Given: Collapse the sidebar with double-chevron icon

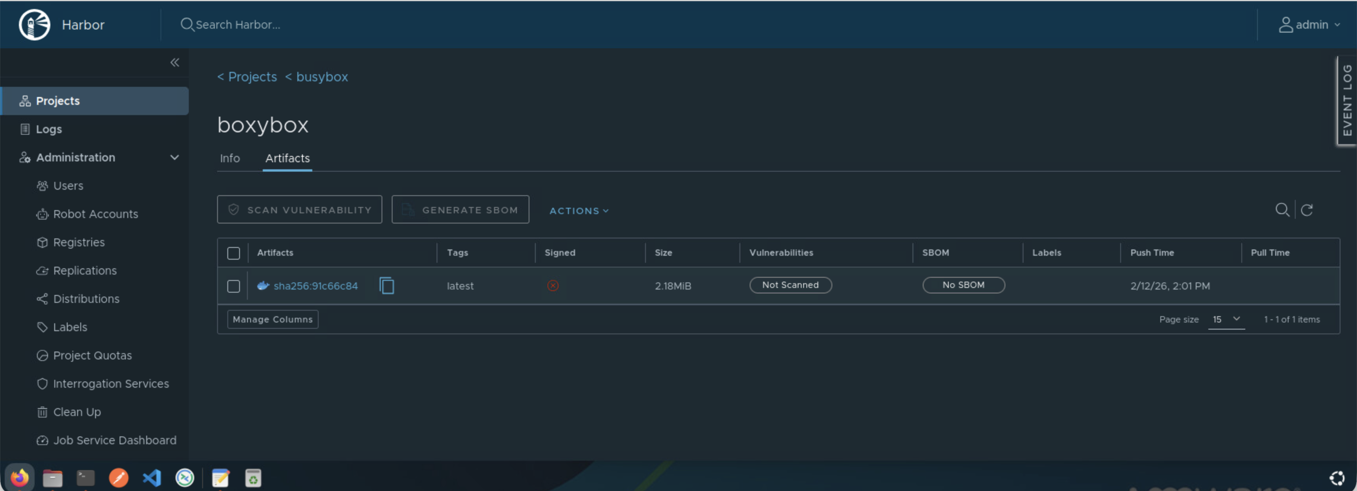Looking at the screenshot, I should point(175,62).
